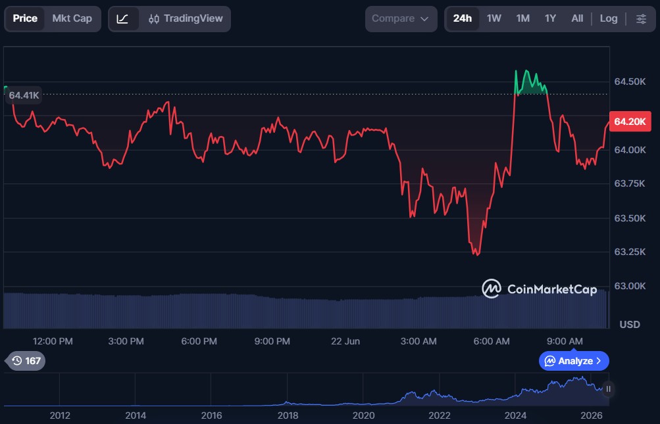Click the 3:00 PM time label
Image resolution: width=660 pixels, height=424 pixels.
(126, 341)
